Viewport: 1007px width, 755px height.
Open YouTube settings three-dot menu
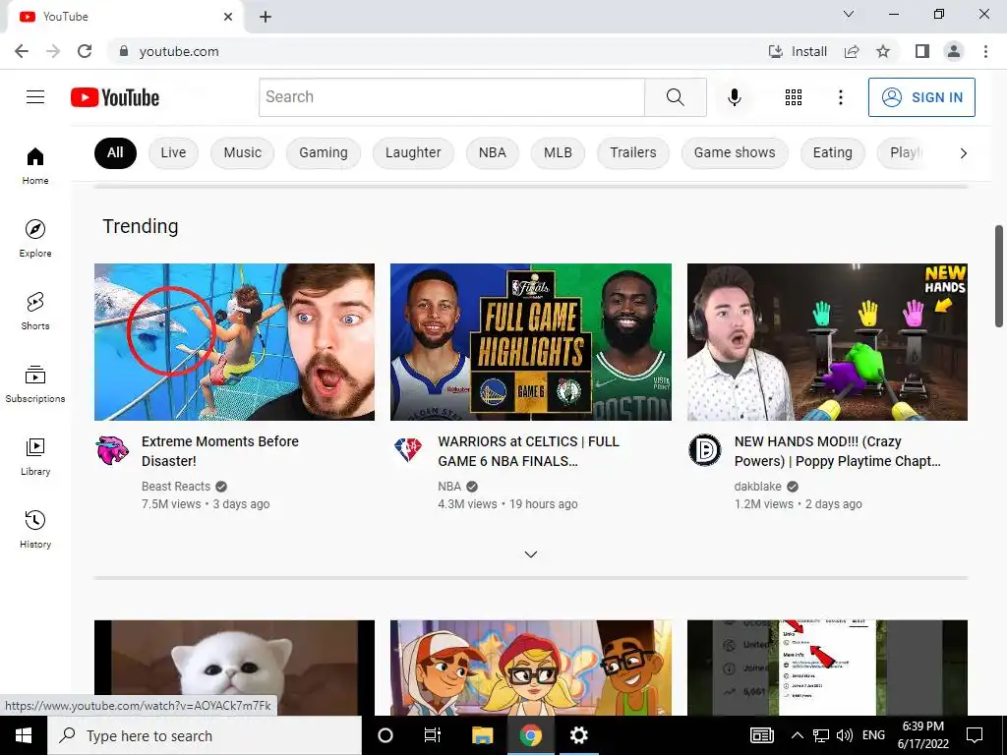(x=840, y=97)
